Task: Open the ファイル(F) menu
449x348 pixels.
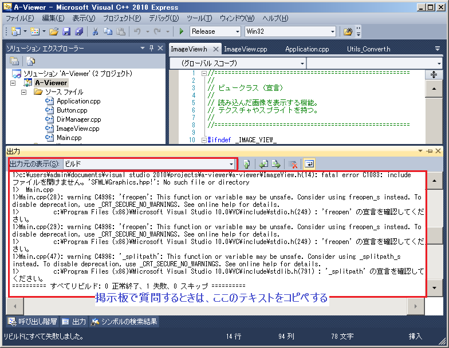Action: coord(19,18)
